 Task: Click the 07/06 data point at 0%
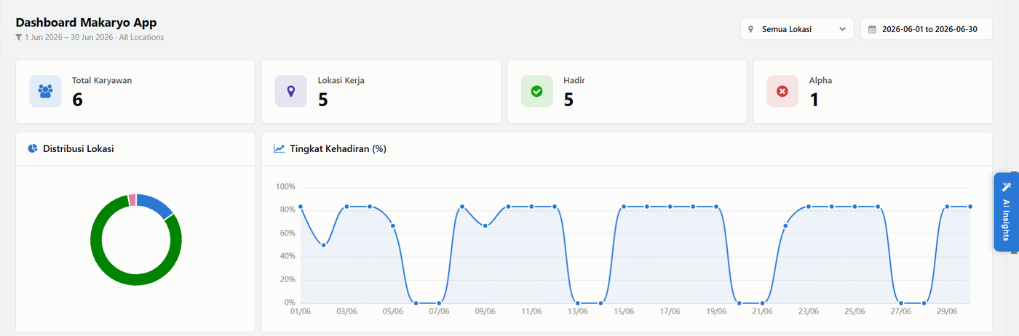[439, 303]
